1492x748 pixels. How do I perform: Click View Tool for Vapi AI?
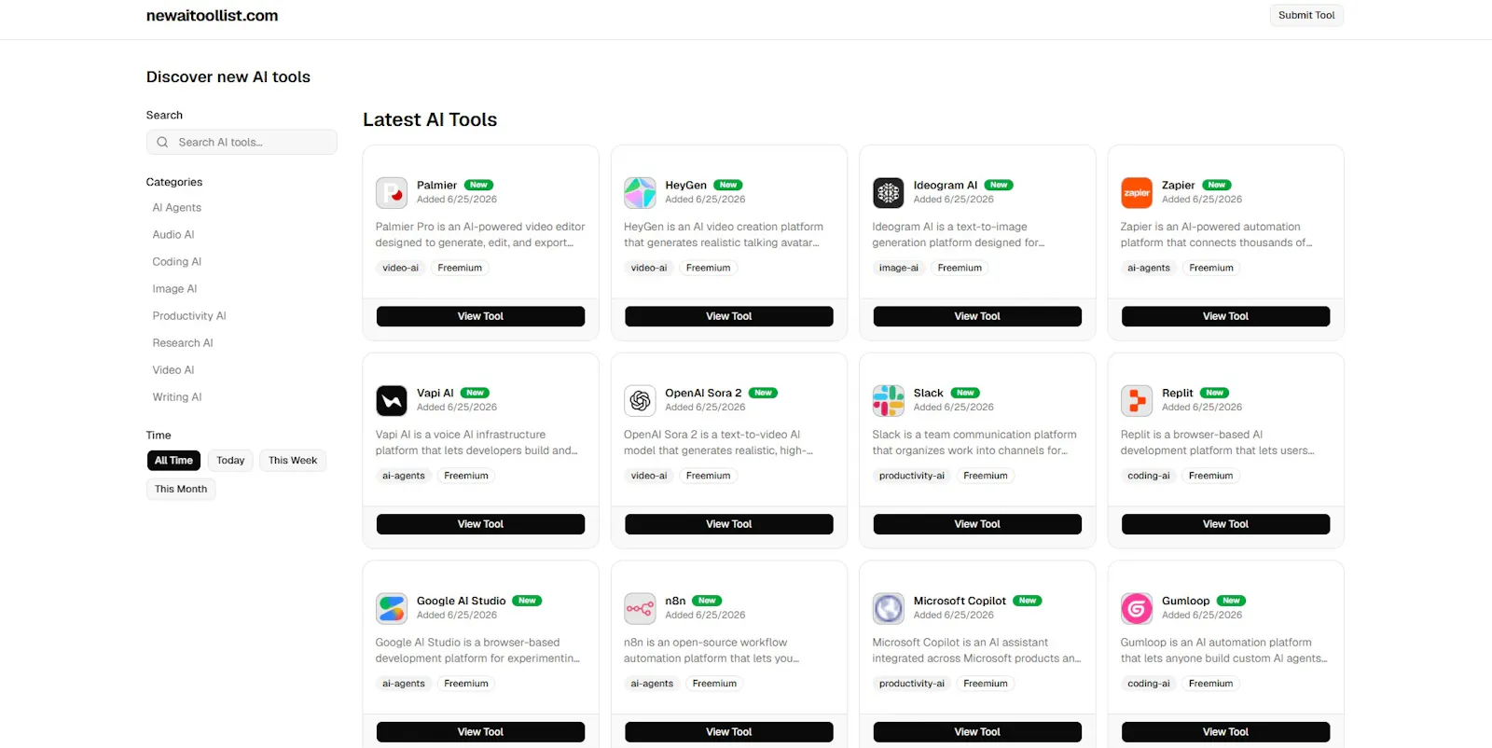[x=480, y=524]
